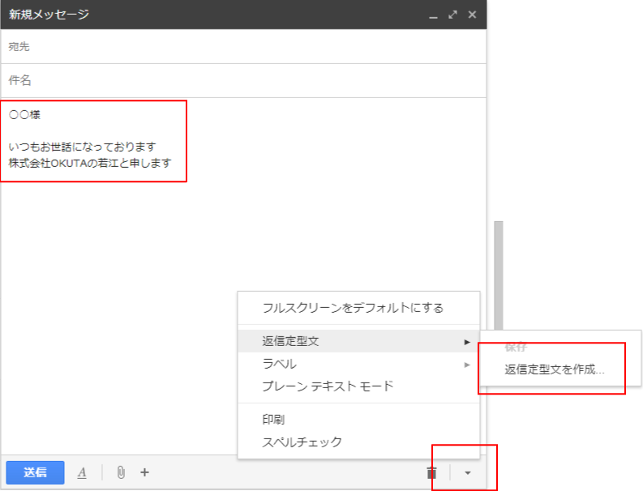Select フルスクリーンをデフォルトにする option
Viewport: 643px width, 491px height.
[x=353, y=308]
